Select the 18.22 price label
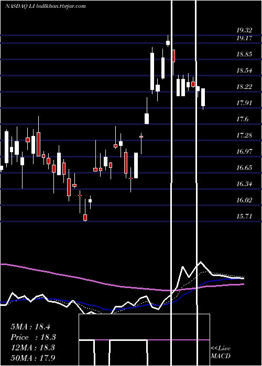This screenshot has height=366, width=262. pyautogui.click(x=244, y=87)
